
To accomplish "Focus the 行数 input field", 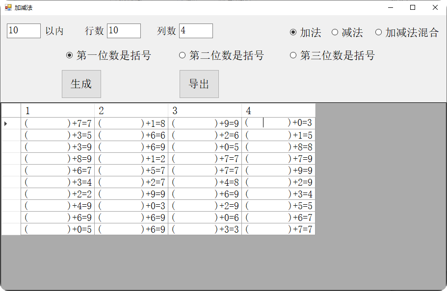I will [124, 31].
